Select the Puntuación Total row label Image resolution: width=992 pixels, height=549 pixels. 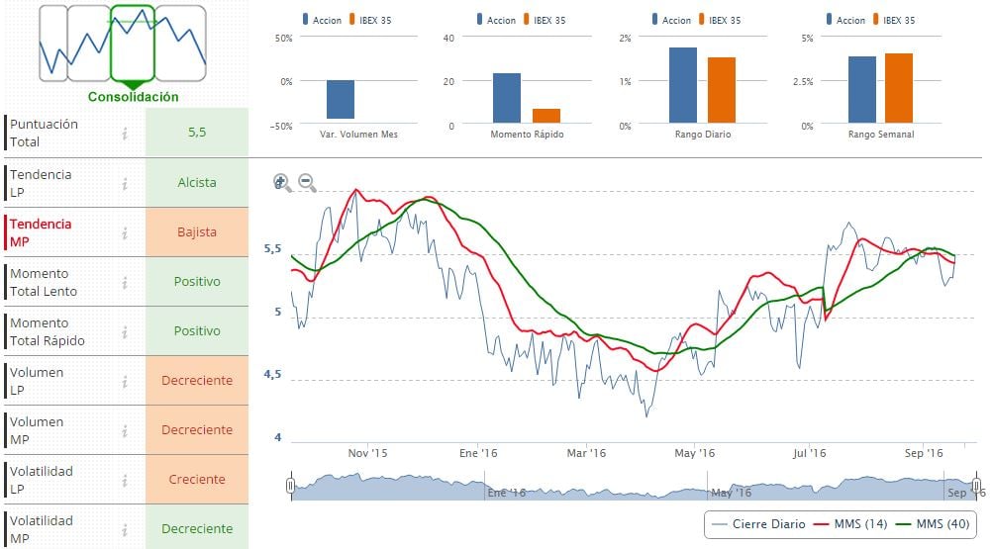click(44, 133)
